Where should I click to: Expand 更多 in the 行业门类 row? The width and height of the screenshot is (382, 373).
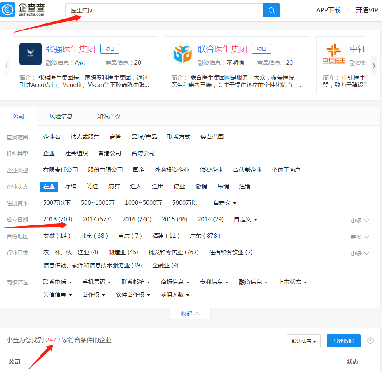[359, 253]
